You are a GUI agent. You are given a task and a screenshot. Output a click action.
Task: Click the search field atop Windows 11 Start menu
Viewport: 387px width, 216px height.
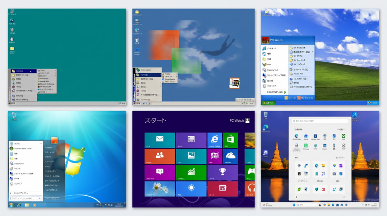pos(320,121)
